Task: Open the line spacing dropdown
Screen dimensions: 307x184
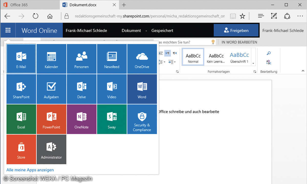Action: click(x=162, y=62)
